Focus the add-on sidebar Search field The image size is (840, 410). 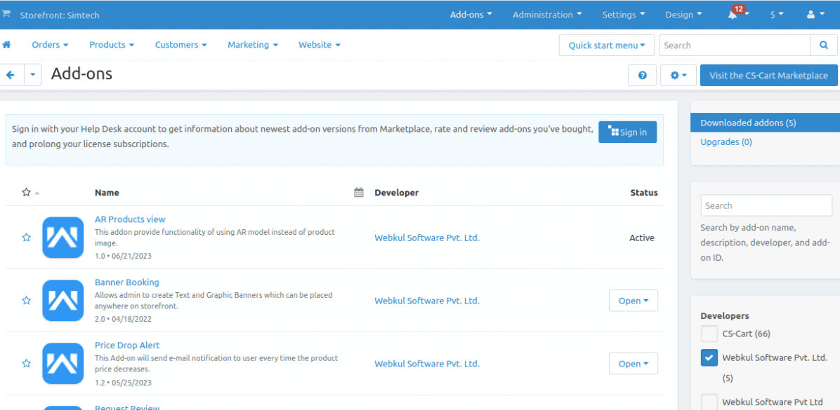[766, 205]
